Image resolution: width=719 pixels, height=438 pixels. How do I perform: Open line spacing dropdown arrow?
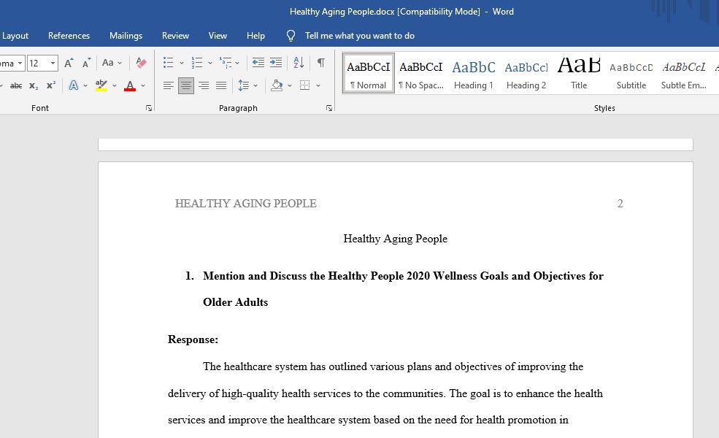click(x=255, y=85)
